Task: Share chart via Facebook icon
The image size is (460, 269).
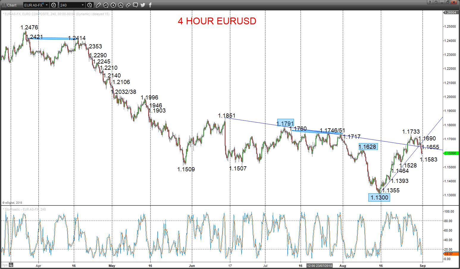Action: pos(150,5)
